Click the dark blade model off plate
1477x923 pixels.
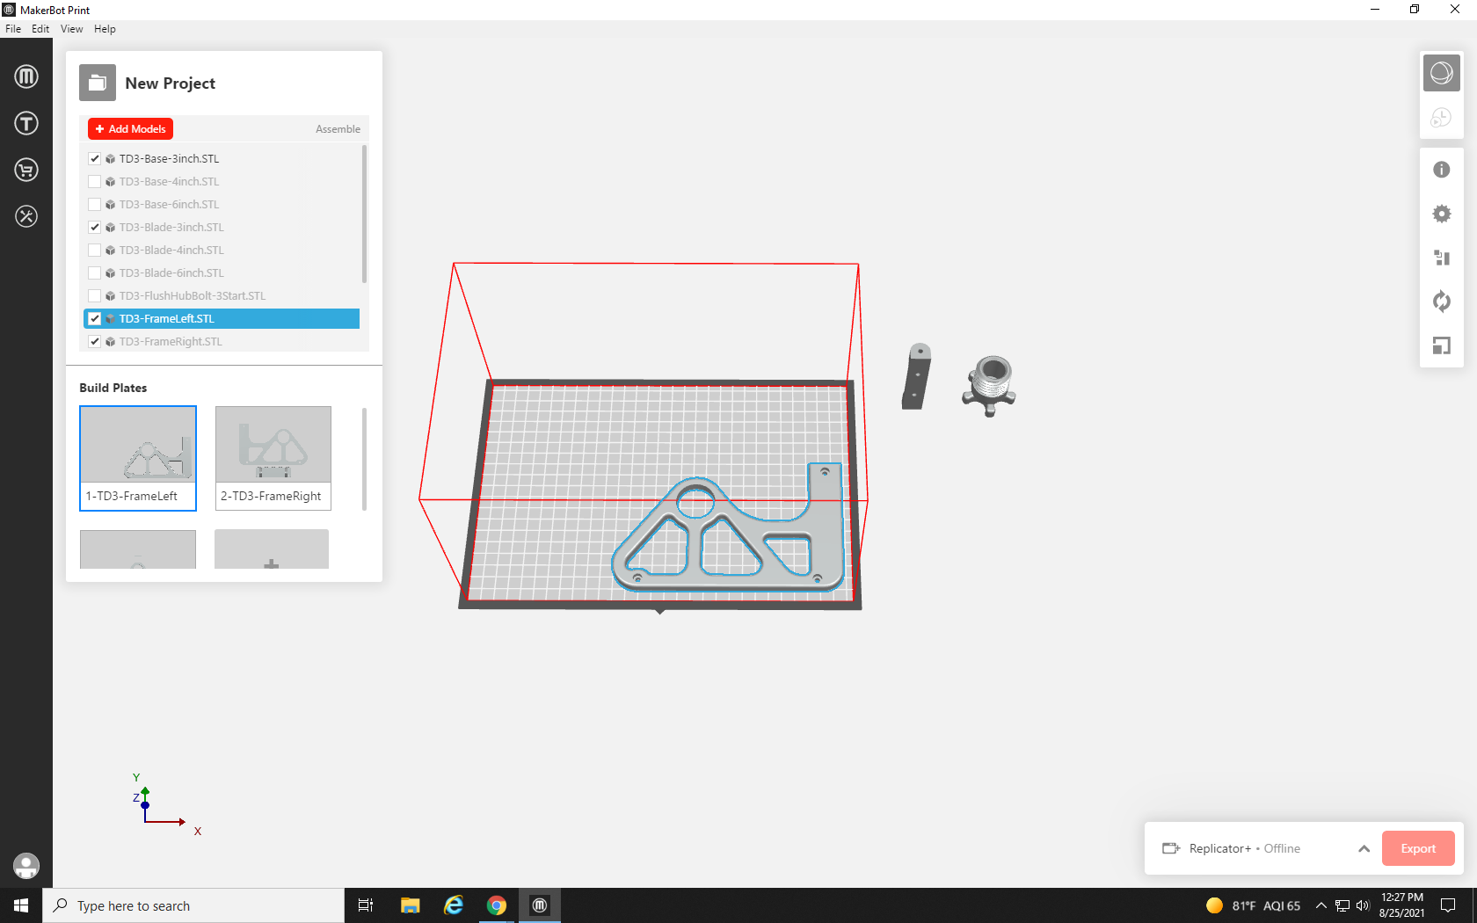(916, 378)
